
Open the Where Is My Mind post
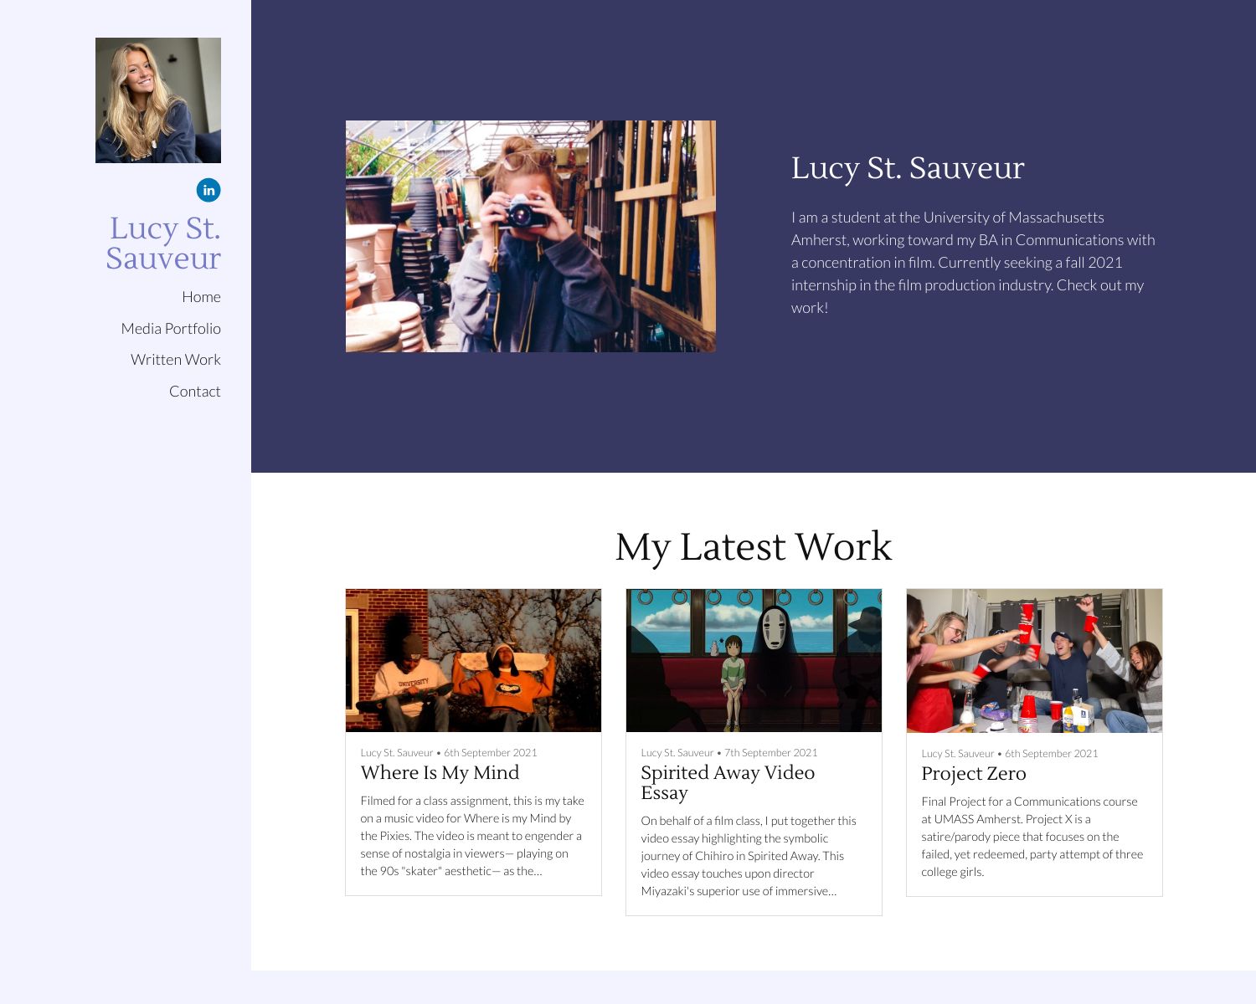440,772
